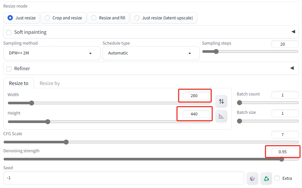Image resolution: width=302 pixels, height=188 pixels.
Task: Enable the Soft inpainting checkbox
Action: tap(9, 32)
